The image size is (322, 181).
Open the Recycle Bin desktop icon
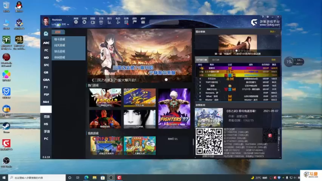click(x=6, y=7)
